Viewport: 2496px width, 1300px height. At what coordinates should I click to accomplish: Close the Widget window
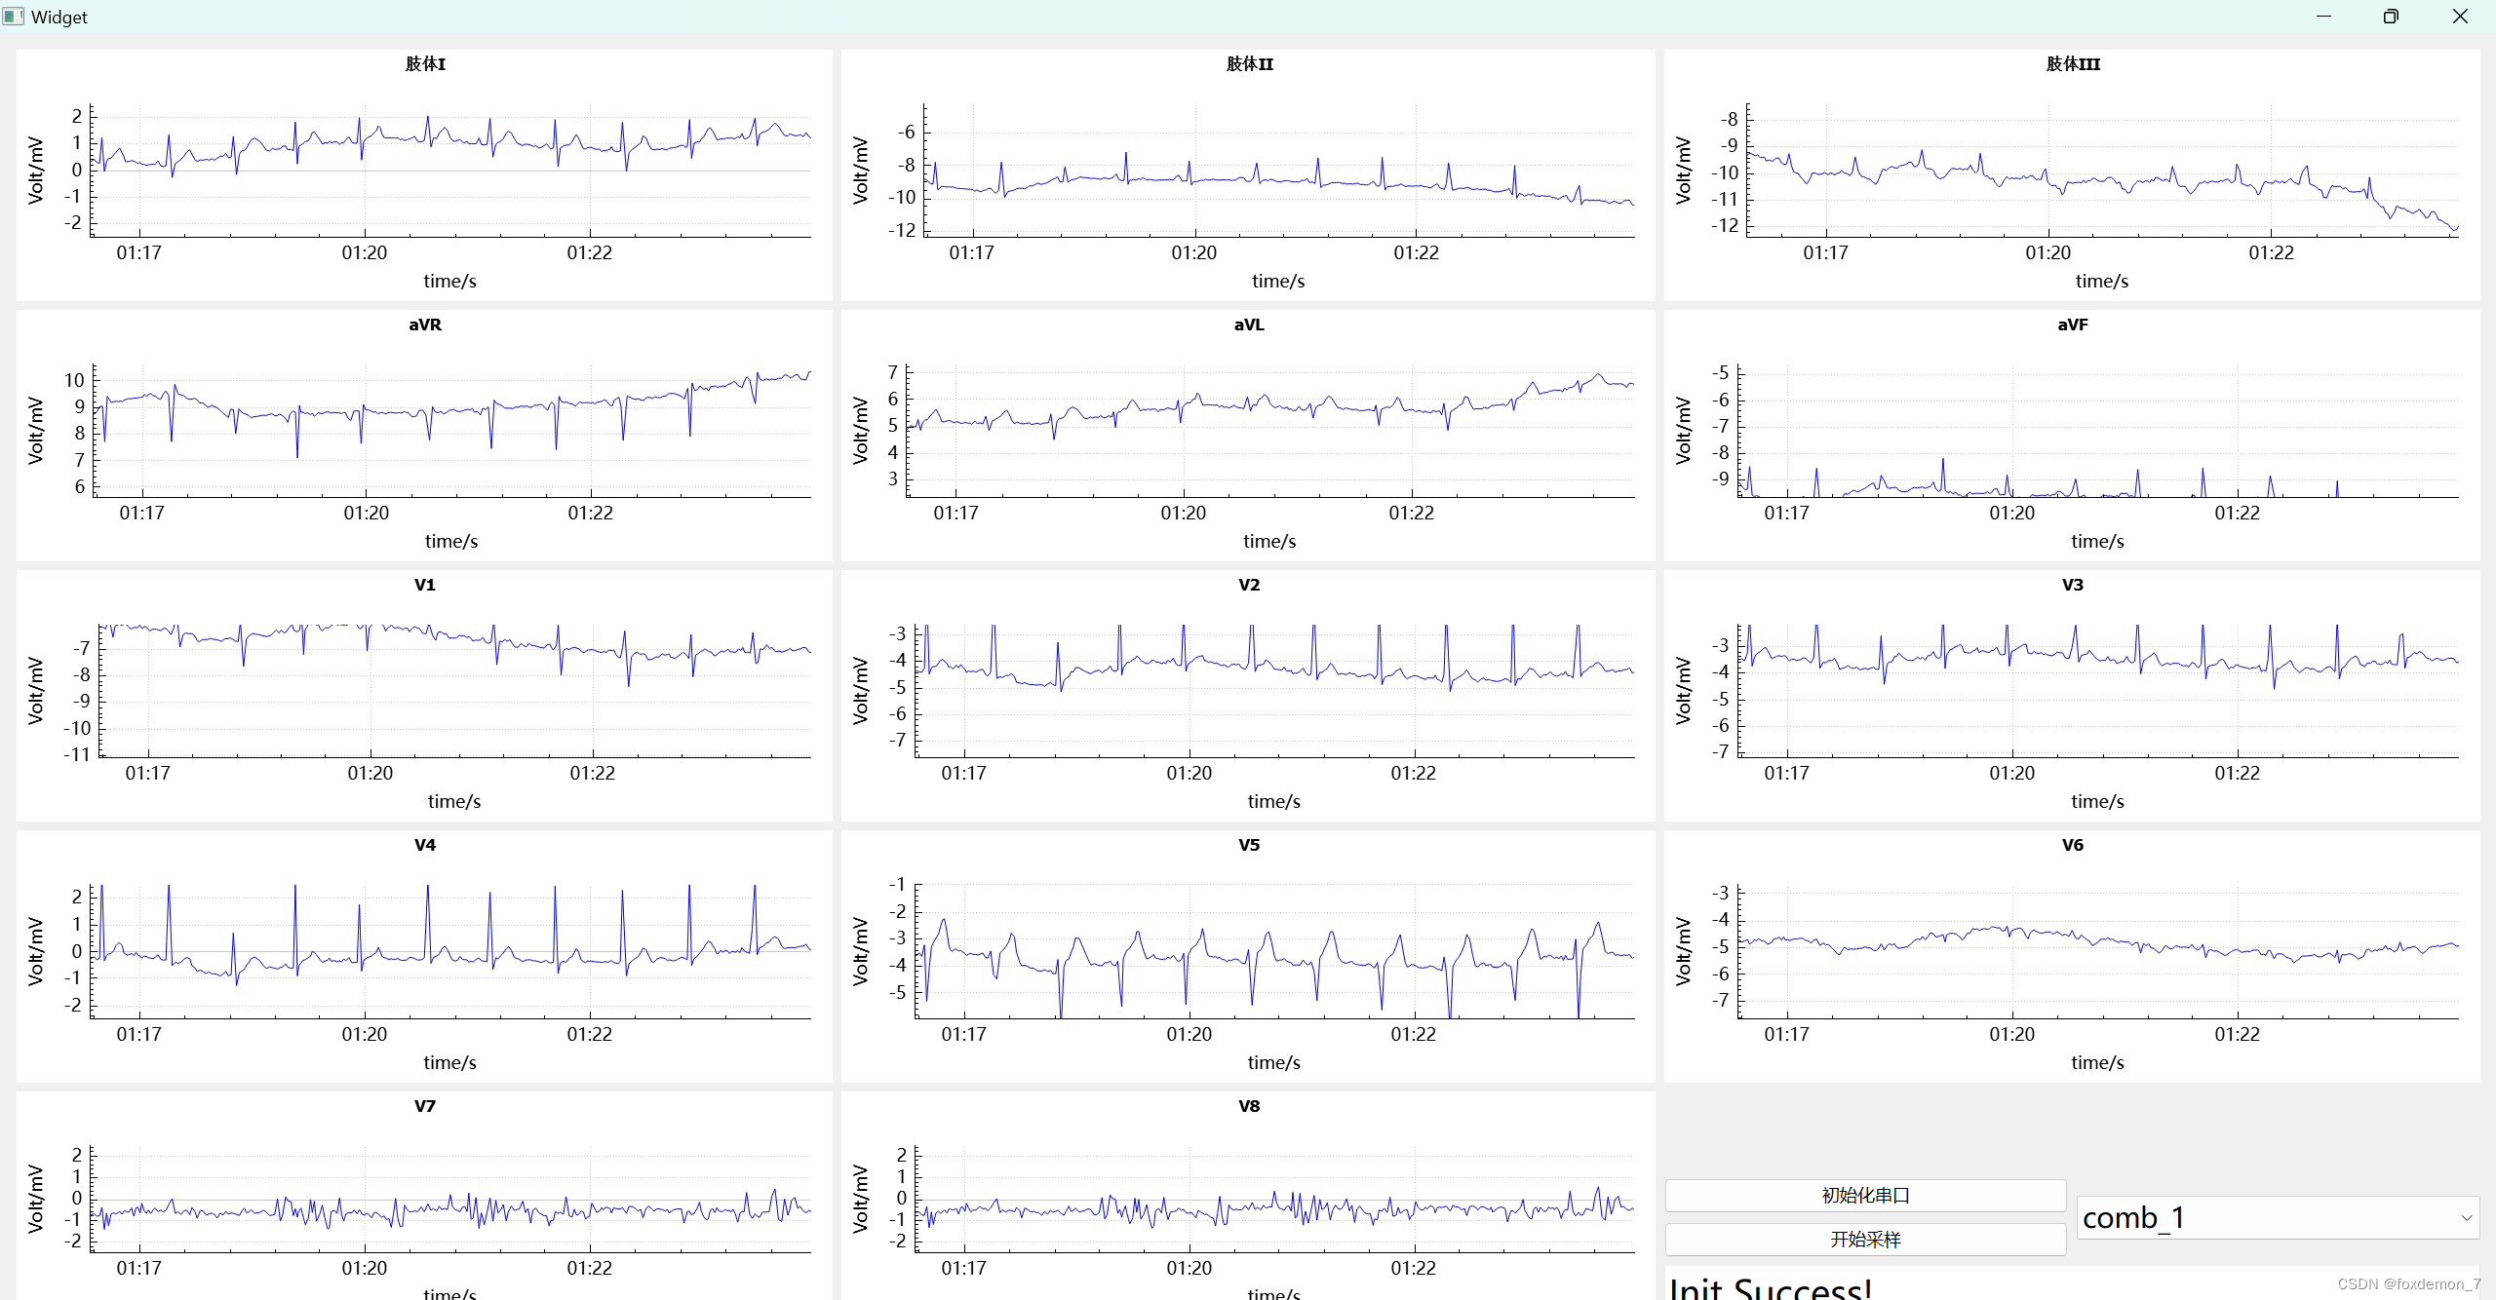tap(2459, 17)
